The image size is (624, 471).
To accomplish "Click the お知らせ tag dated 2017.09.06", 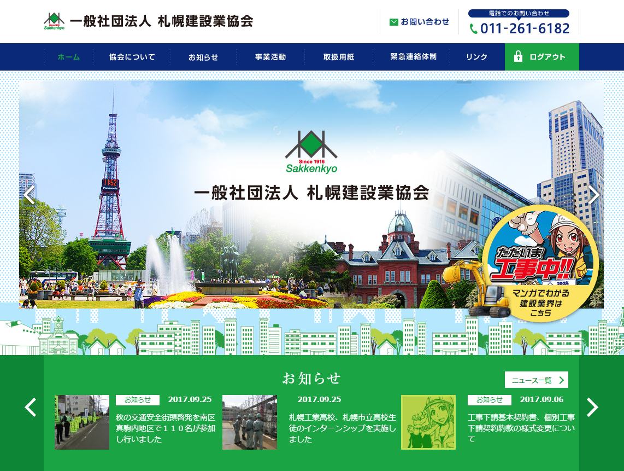I will [x=490, y=400].
